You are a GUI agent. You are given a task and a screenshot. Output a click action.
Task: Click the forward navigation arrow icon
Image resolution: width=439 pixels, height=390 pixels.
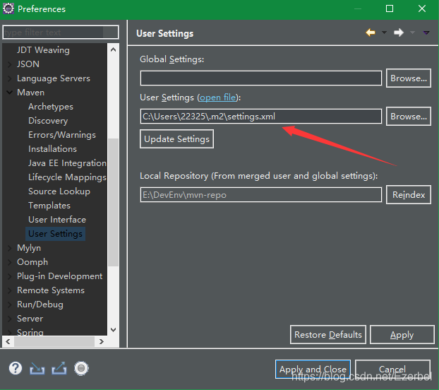point(399,32)
